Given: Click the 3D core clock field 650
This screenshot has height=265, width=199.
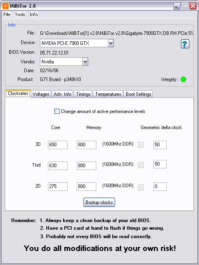Looking at the screenshot, I should pyautogui.click(x=58, y=145).
